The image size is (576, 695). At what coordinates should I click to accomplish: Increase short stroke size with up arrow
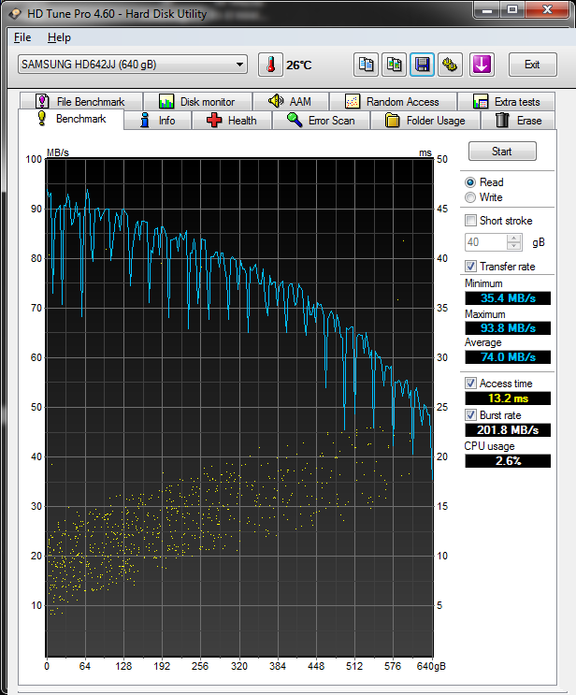pos(514,239)
